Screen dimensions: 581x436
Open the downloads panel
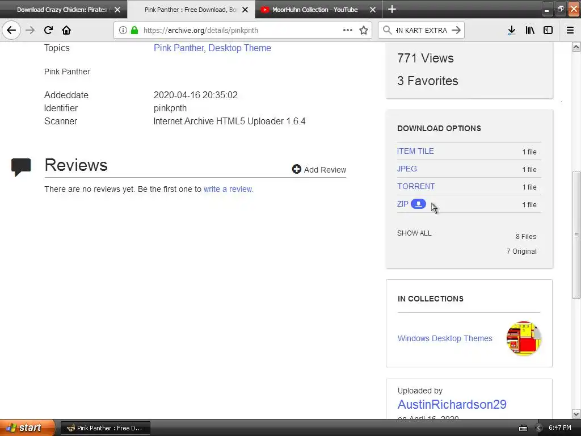point(511,31)
